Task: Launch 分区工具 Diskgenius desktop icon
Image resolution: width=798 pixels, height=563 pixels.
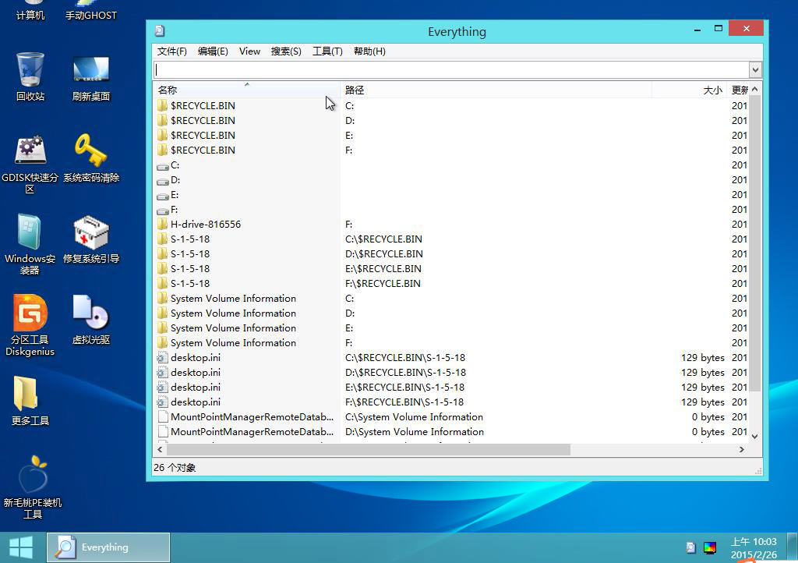Action: coord(30,326)
